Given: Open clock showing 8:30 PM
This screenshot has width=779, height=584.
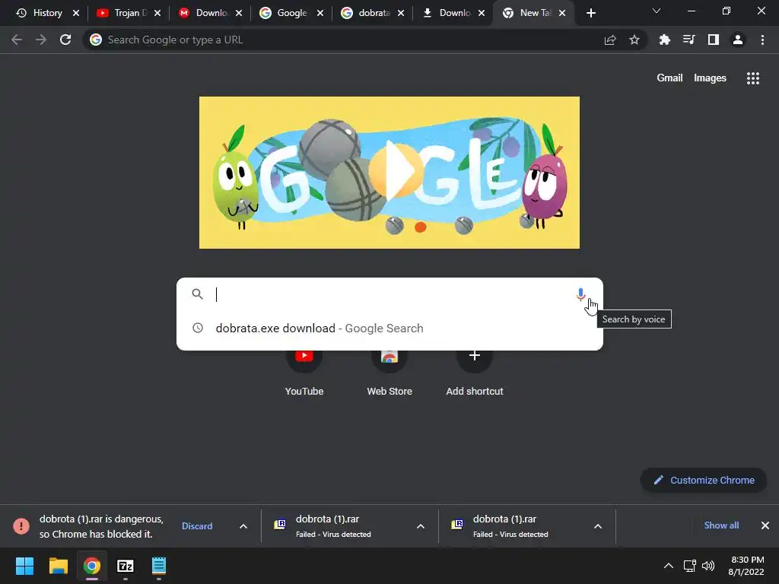Looking at the screenshot, I should (x=746, y=566).
